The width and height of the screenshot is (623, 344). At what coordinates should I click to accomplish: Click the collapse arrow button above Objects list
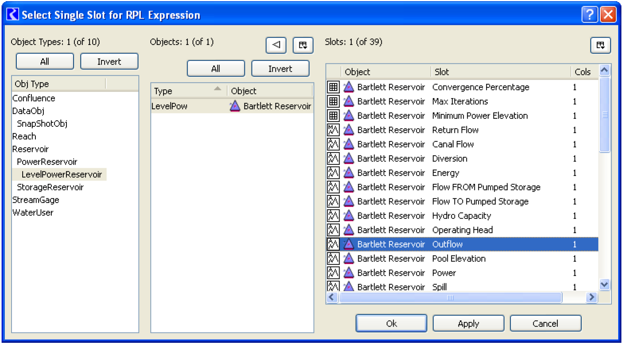tap(276, 45)
